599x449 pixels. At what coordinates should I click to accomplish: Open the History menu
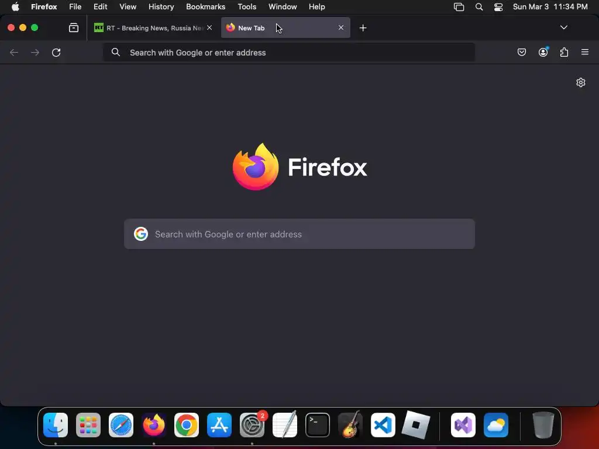pos(161,6)
